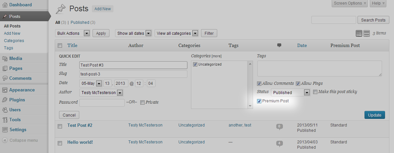Click the Media icon in sidebar
This screenshot has height=153, width=394.
pyautogui.click(x=5, y=59)
